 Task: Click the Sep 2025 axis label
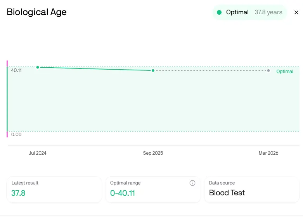coord(153,153)
